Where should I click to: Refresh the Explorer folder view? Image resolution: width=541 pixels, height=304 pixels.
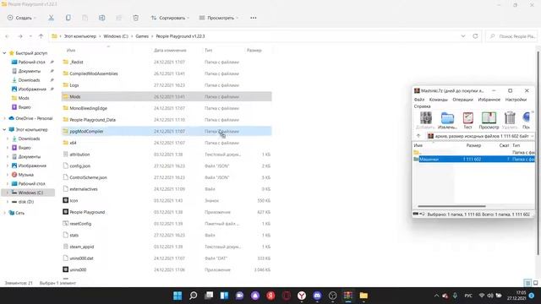(x=475, y=36)
